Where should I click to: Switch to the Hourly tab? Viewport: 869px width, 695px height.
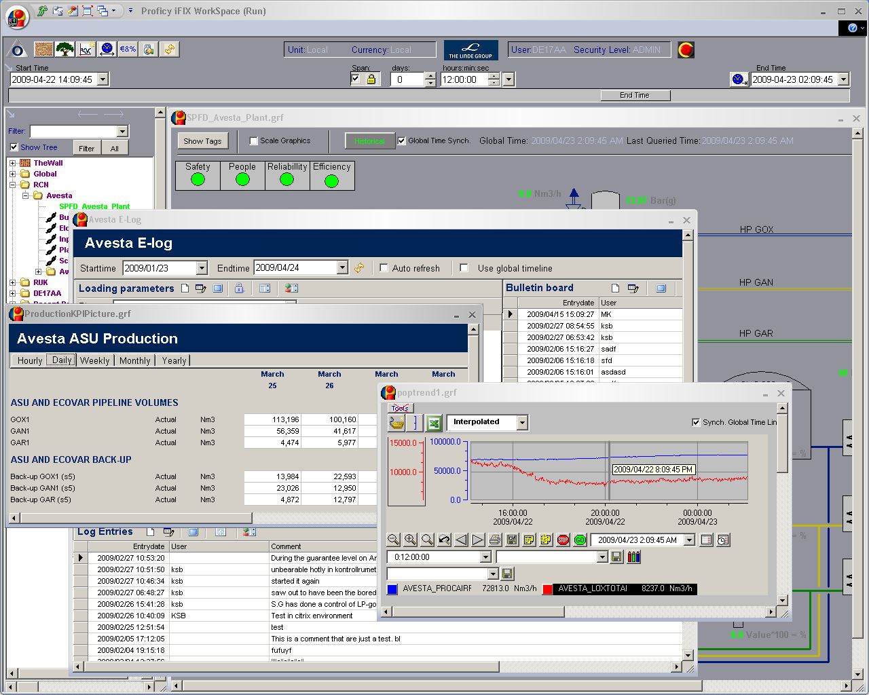tap(30, 360)
